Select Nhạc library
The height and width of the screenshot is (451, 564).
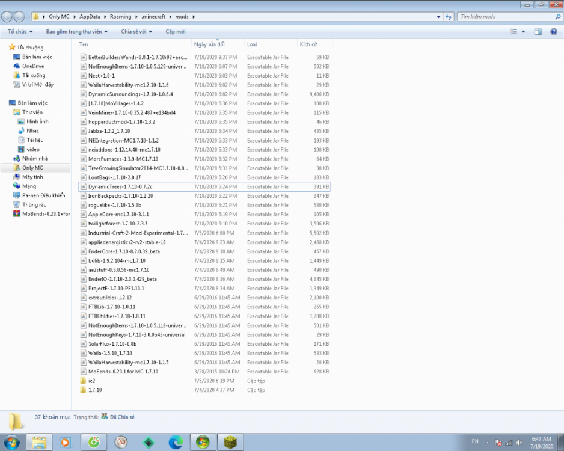click(x=32, y=130)
